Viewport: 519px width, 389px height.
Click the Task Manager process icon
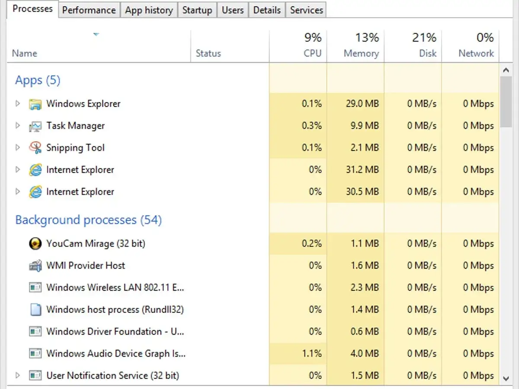pos(35,126)
